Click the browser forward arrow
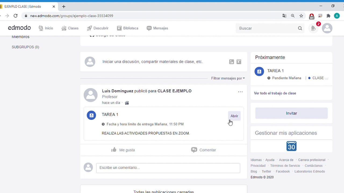 (x=7, y=16)
